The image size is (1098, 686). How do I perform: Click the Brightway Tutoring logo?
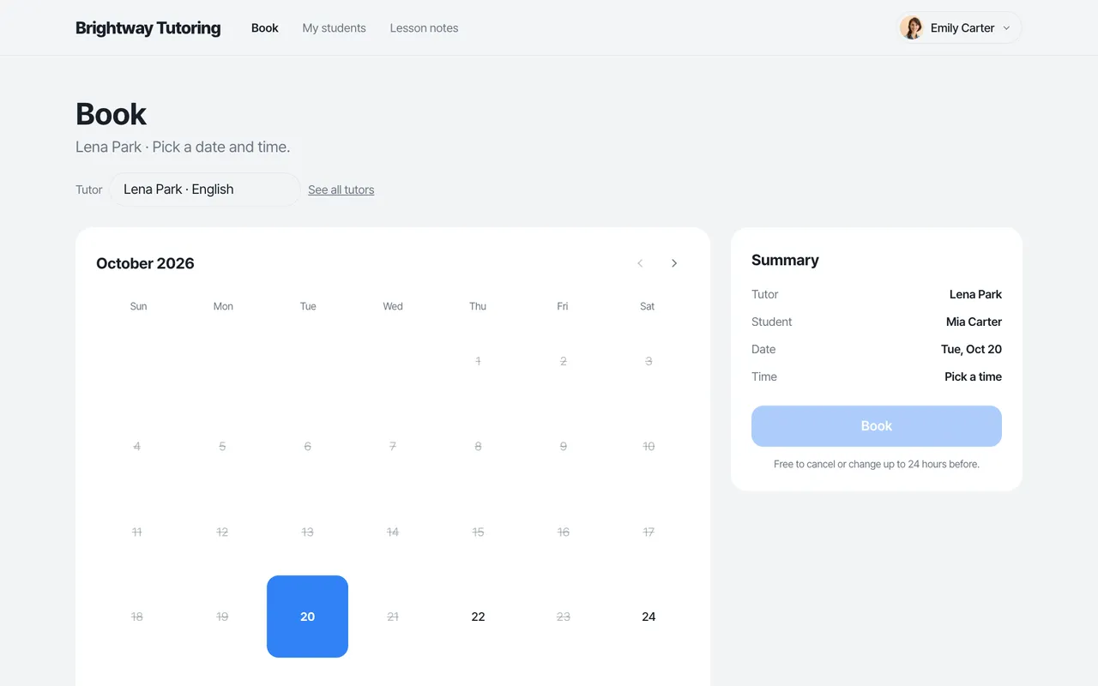(148, 28)
